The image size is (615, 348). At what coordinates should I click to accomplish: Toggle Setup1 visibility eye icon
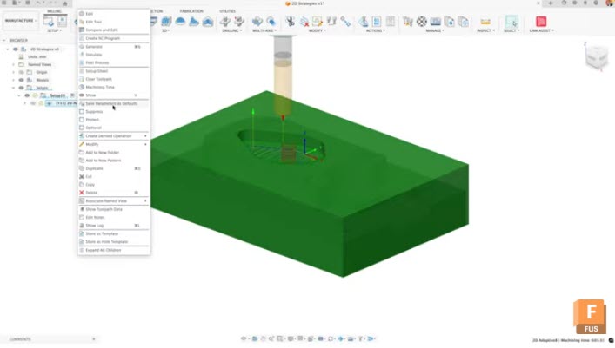pyautogui.click(x=27, y=95)
